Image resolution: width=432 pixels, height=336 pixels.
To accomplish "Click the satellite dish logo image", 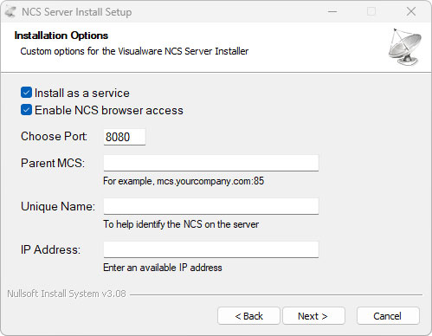I will 404,47.
